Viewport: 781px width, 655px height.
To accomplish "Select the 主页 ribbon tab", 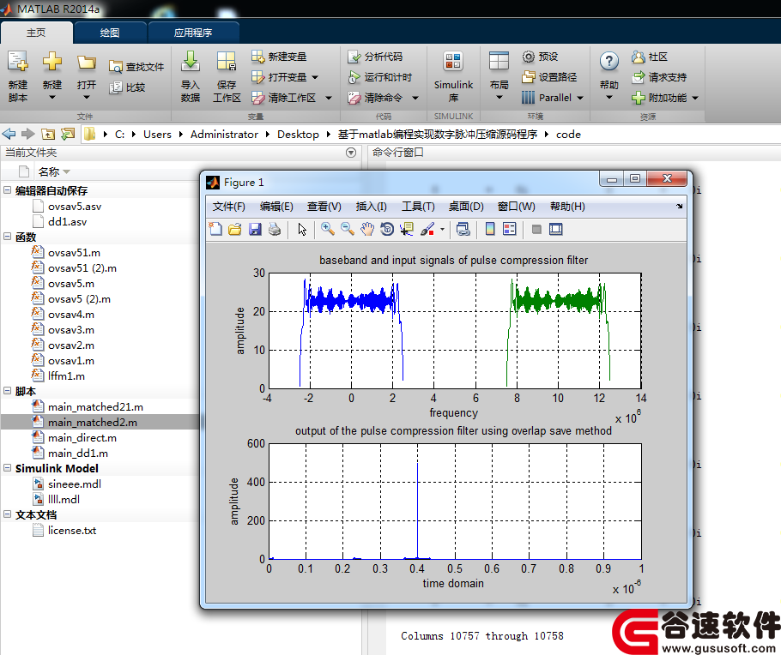I will 36,33.
